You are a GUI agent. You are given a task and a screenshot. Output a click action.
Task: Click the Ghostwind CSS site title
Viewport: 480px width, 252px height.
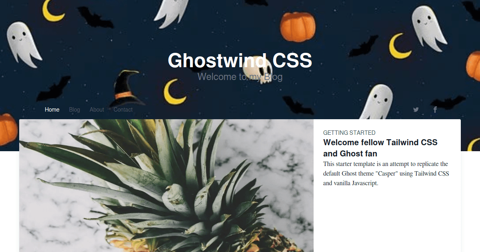click(240, 61)
